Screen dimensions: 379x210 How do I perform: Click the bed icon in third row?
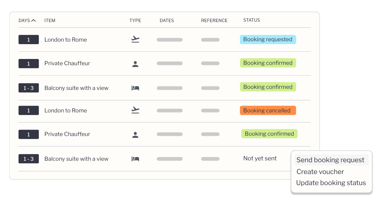pyautogui.click(x=135, y=88)
